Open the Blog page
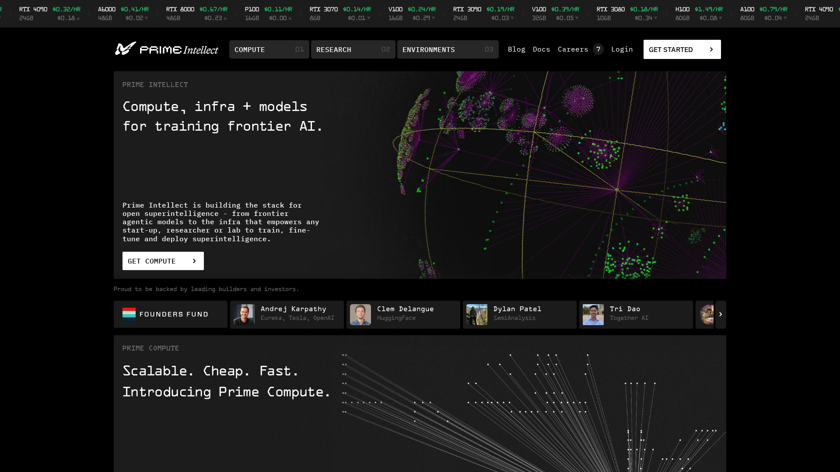Screen dimensions: 840x472 tap(517, 49)
